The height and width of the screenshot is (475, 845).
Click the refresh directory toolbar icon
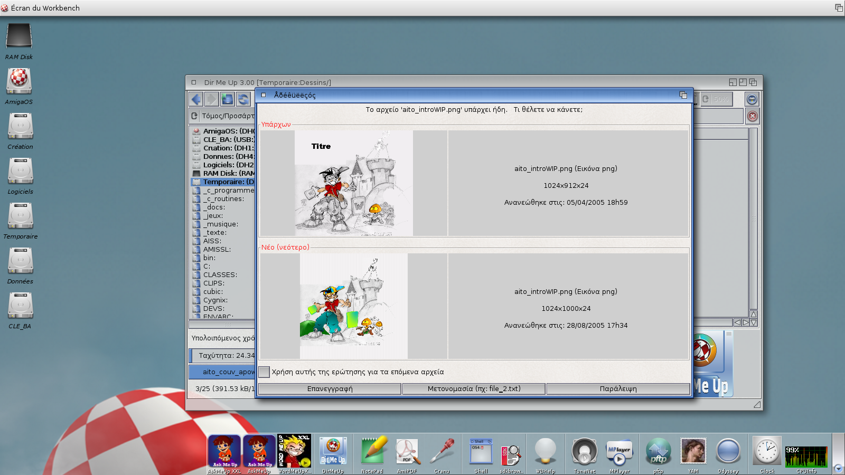(x=243, y=99)
